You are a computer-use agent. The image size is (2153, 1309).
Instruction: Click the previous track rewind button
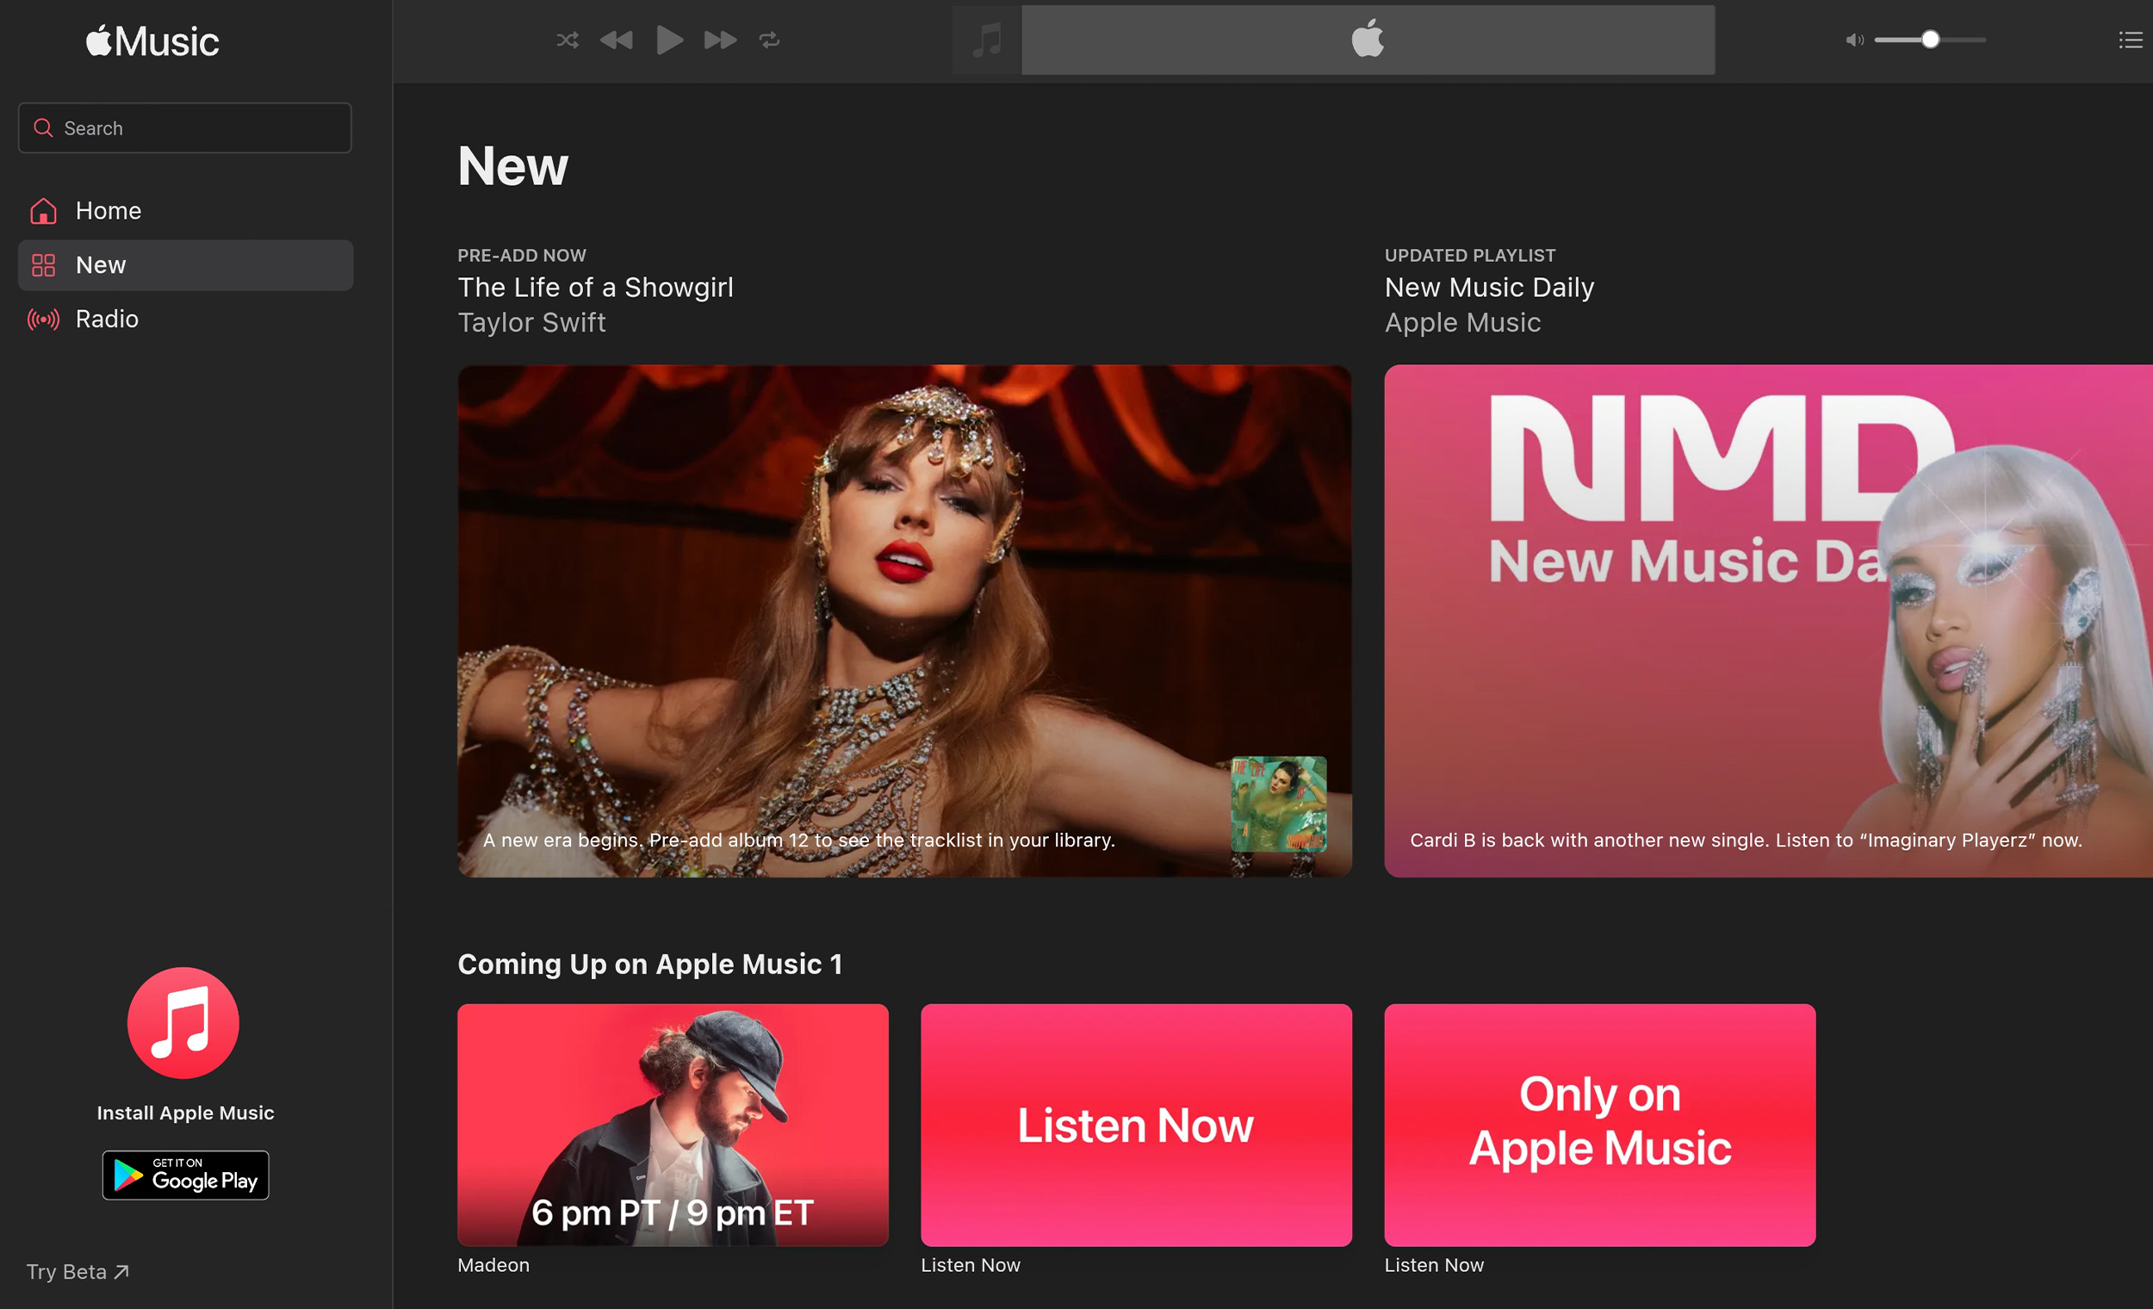pos(617,40)
